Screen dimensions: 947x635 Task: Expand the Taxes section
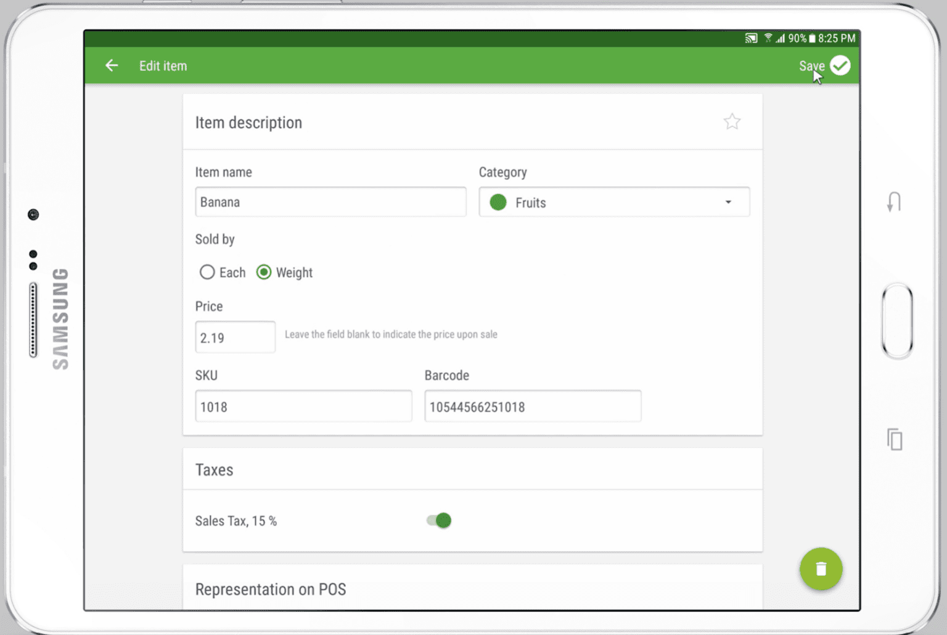pos(214,469)
